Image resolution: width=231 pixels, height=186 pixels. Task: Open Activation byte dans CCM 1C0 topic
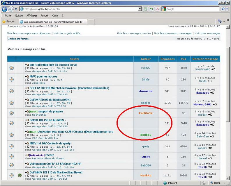(x=76, y=132)
